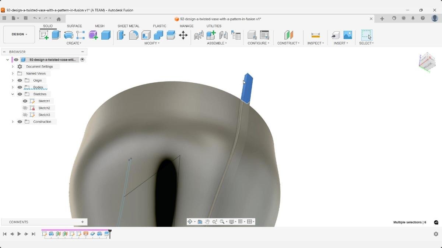
Task: Collapse the Browser panel with minus
Action: 83,52
